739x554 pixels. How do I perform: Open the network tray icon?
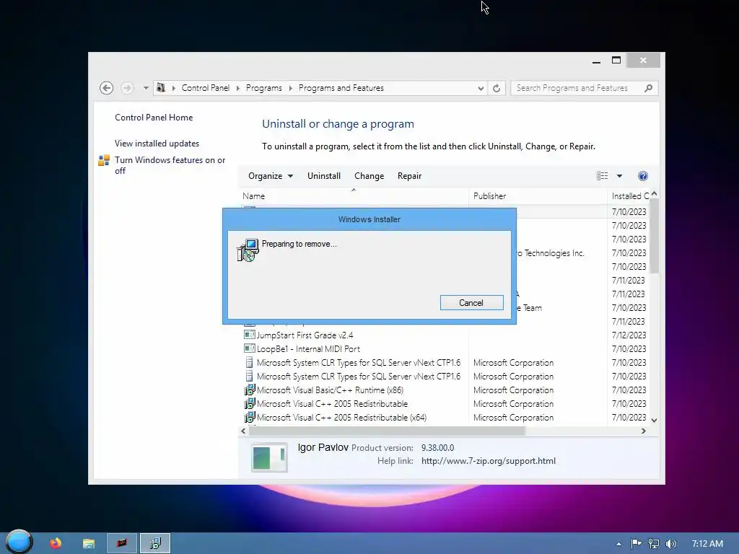click(x=654, y=544)
